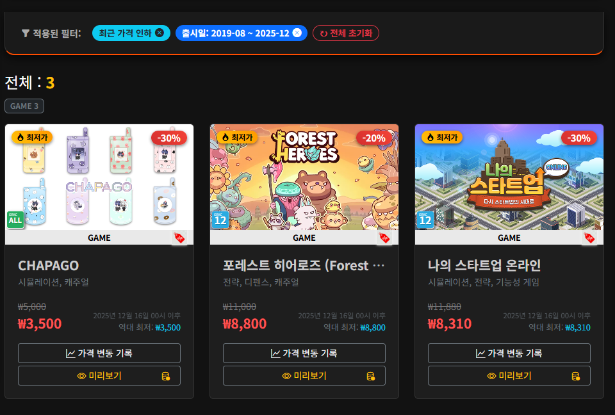
Task: Click the 최저가 flame badge on CHAPAGO
Action: pyautogui.click(x=32, y=137)
